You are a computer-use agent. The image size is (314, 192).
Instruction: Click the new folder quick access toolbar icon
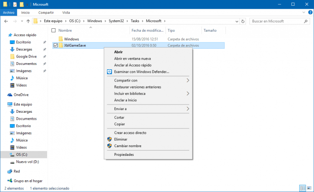click(22, 4)
